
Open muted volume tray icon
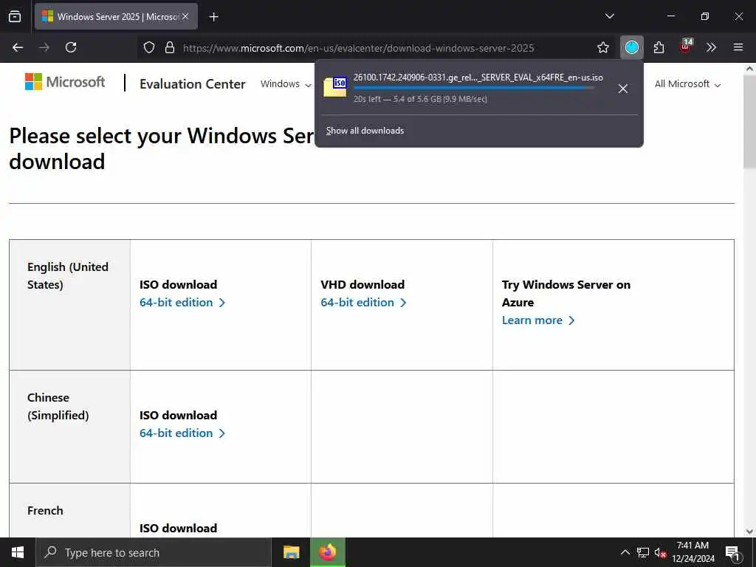coord(661,552)
